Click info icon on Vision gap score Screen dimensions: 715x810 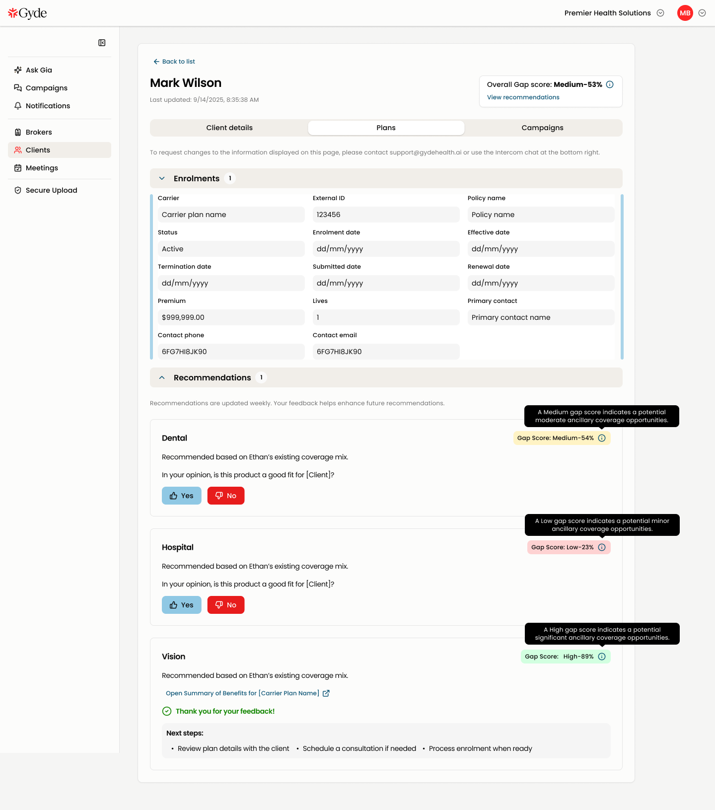click(602, 657)
